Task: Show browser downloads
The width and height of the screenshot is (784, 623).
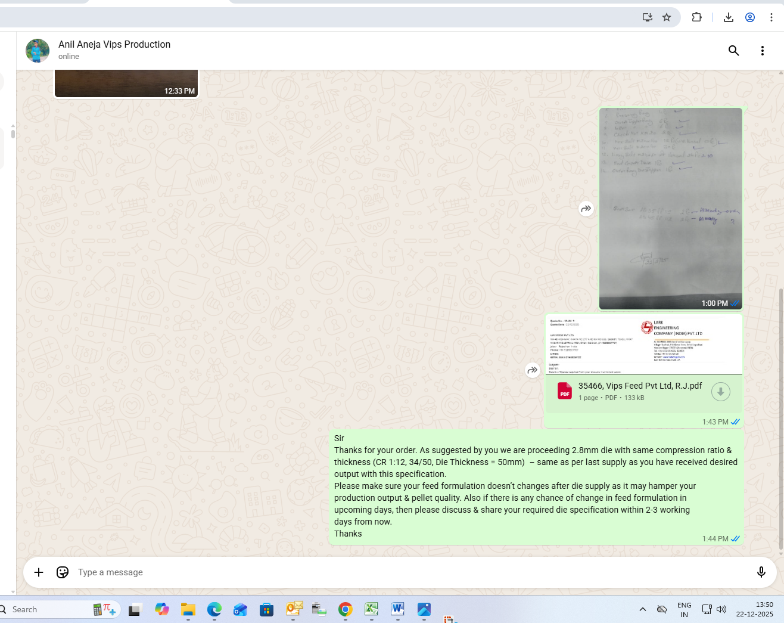Action: (x=728, y=17)
